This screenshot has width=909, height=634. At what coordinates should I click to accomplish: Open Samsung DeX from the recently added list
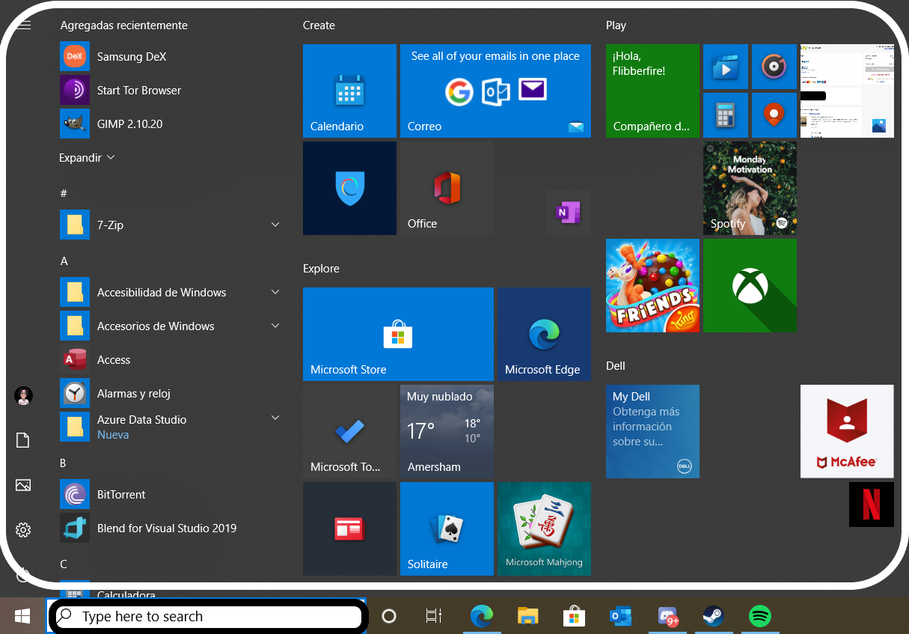tap(171, 57)
